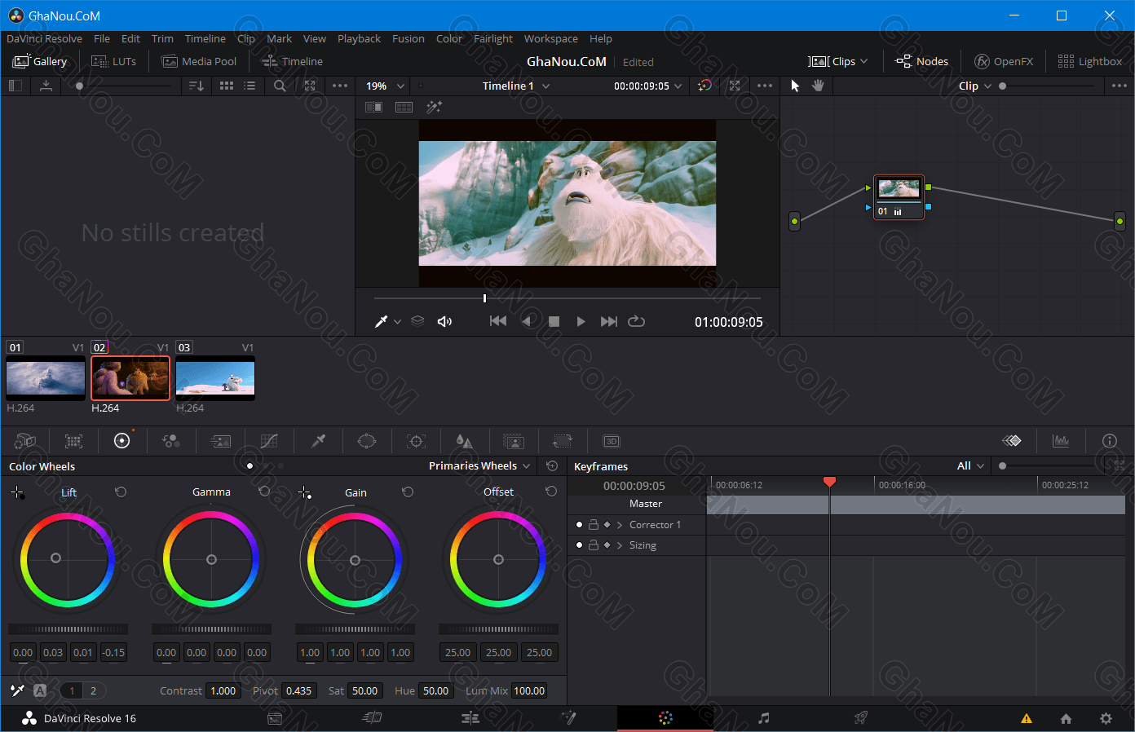1135x732 pixels.
Task: Switch to the Deliver page
Action: click(860, 718)
